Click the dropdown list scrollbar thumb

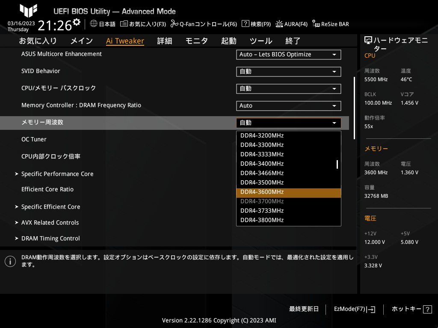coord(337,164)
